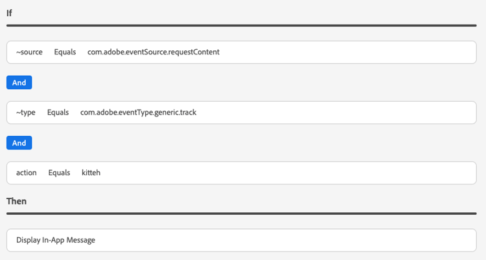Click empty space in action condition box

[x=292, y=173]
